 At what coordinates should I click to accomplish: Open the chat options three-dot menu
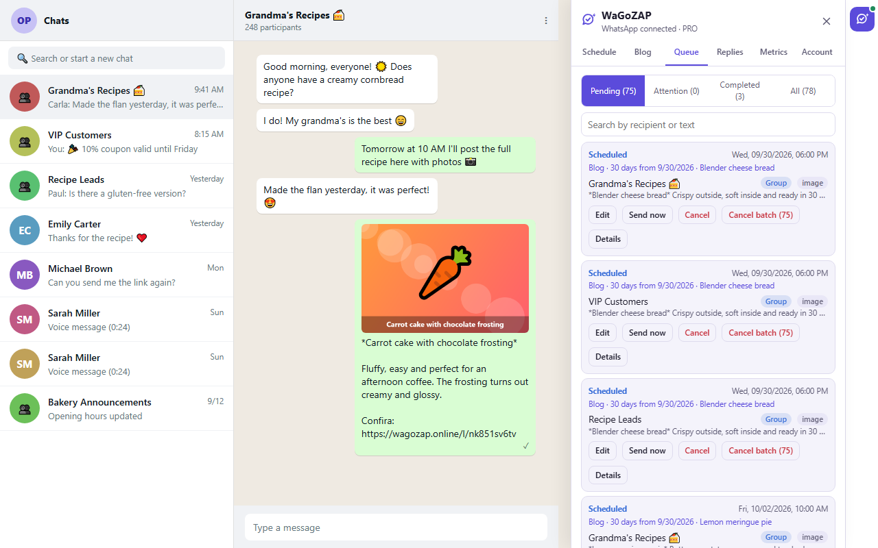tap(546, 21)
